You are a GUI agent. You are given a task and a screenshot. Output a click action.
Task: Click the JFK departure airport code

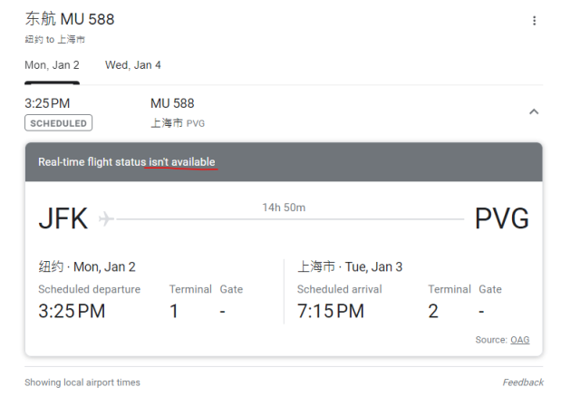coord(63,218)
